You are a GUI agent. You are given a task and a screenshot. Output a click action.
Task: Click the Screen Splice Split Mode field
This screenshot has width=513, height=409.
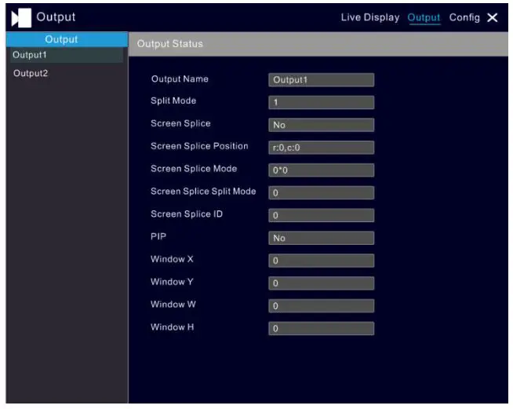[321, 193]
